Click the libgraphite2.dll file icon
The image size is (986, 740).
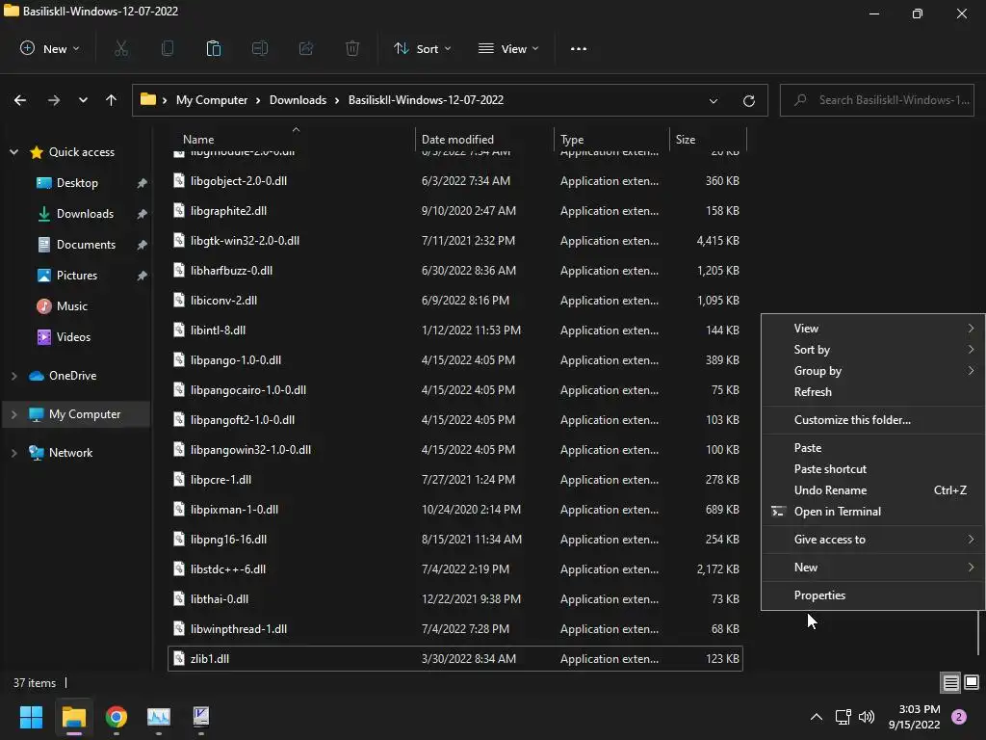[179, 210]
